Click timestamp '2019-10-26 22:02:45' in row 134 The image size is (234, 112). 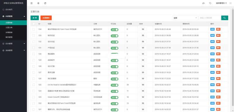click(191, 29)
